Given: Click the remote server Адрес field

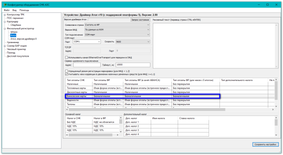Looking at the screenshot, I should pyautogui.click(x=87, y=65).
